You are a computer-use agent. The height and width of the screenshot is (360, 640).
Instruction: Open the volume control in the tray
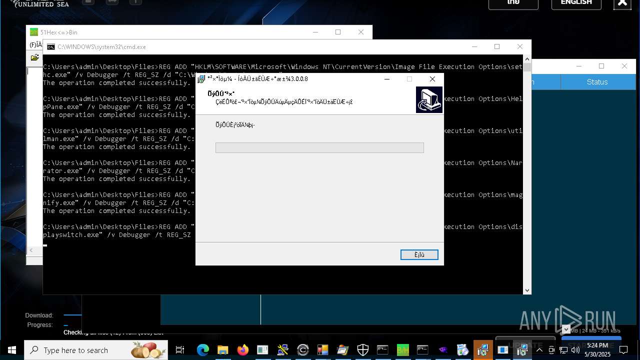click(575, 350)
